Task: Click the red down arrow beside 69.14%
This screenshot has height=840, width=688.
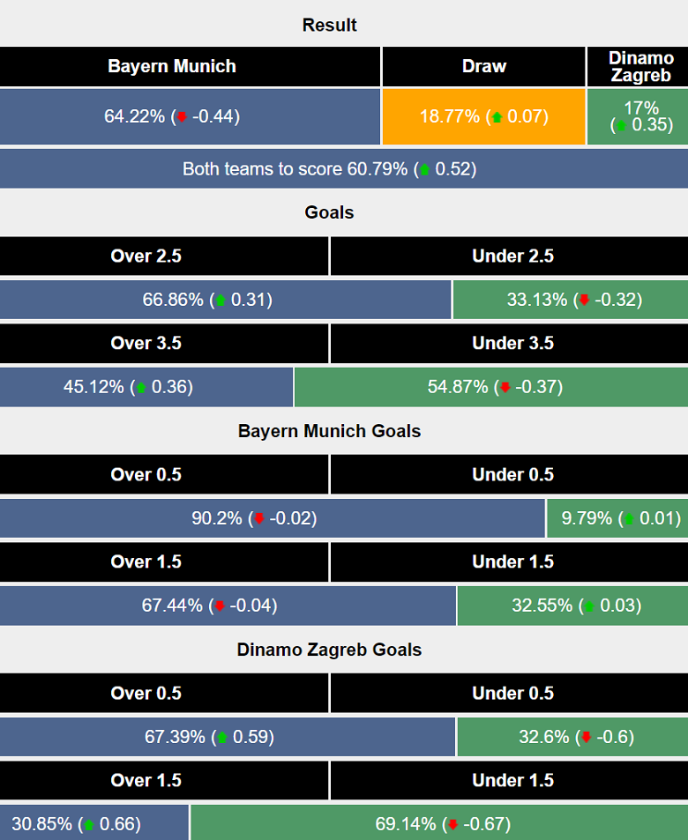Action: [452, 825]
